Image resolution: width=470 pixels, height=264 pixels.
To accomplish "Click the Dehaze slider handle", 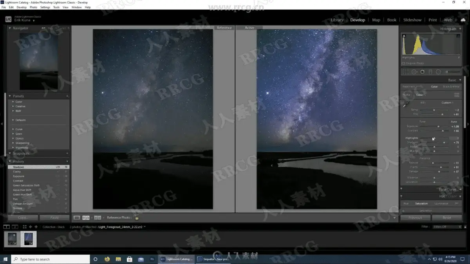I will pyautogui.click(x=439, y=171).
